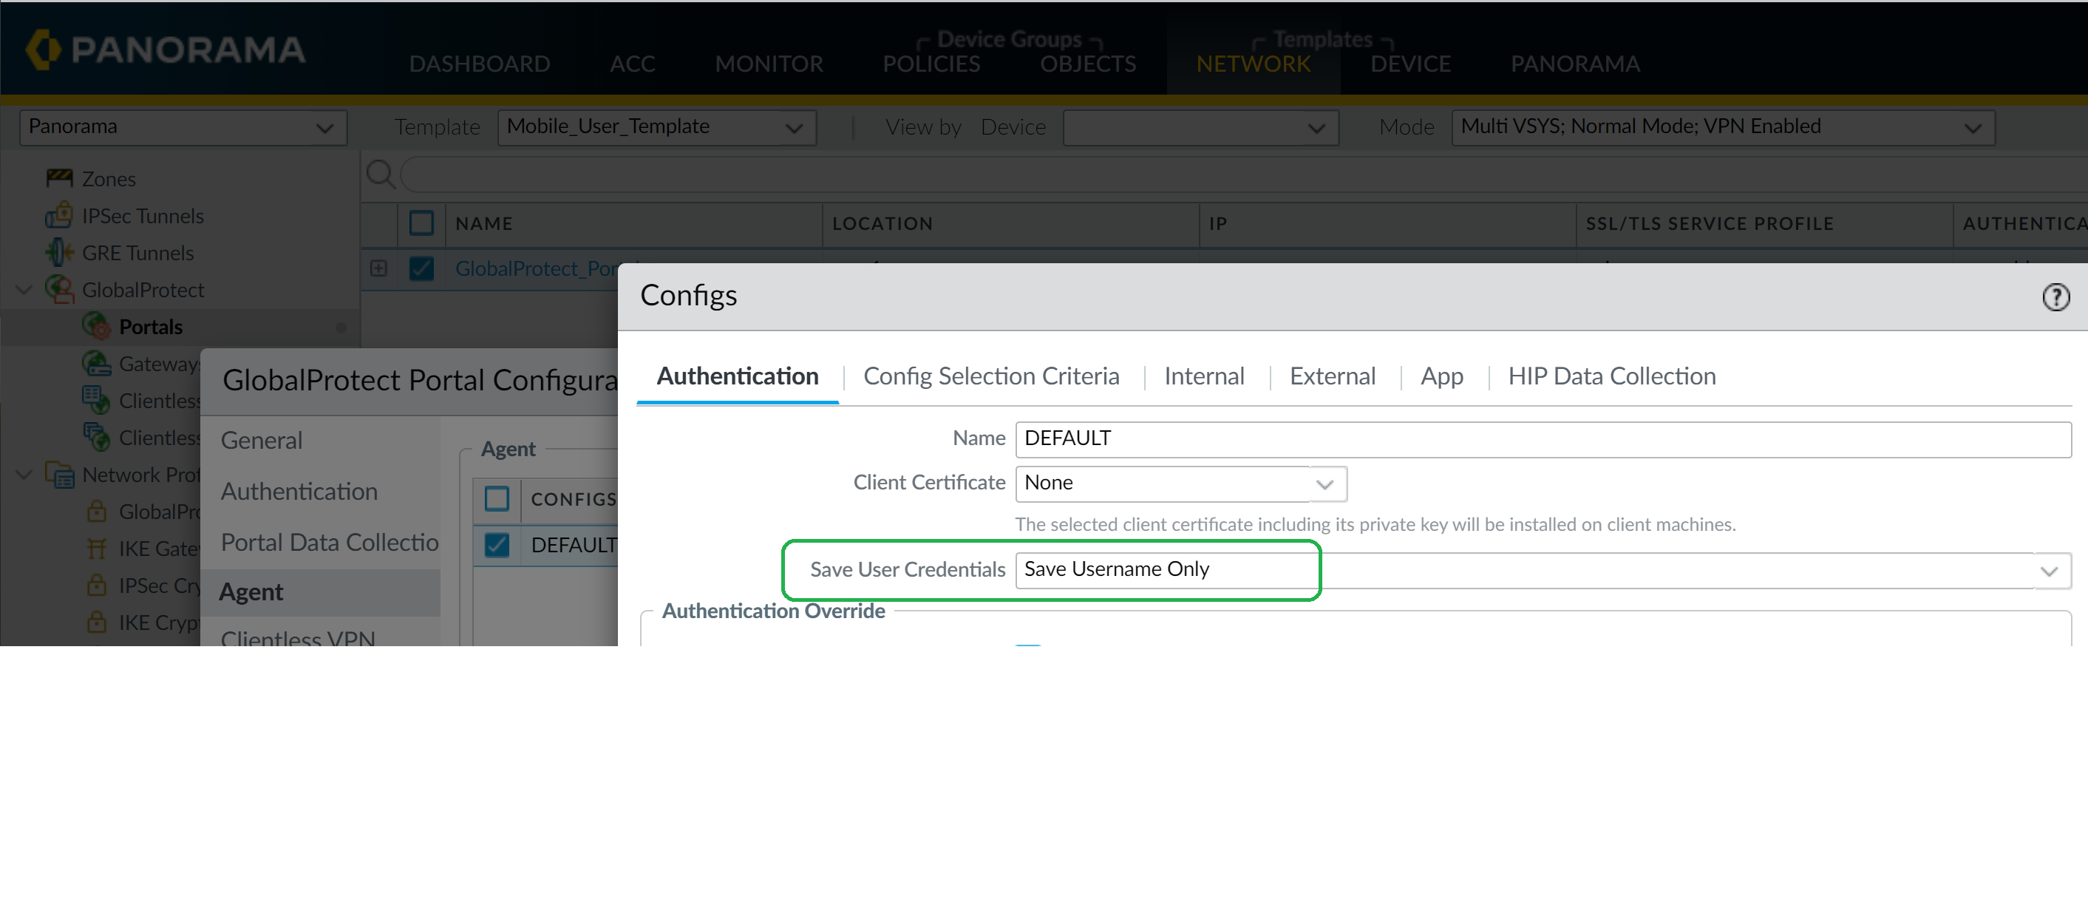The image size is (2088, 902).
Task: Open IPSec Tunnels via its sidebar icon
Action: (x=60, y=216)
